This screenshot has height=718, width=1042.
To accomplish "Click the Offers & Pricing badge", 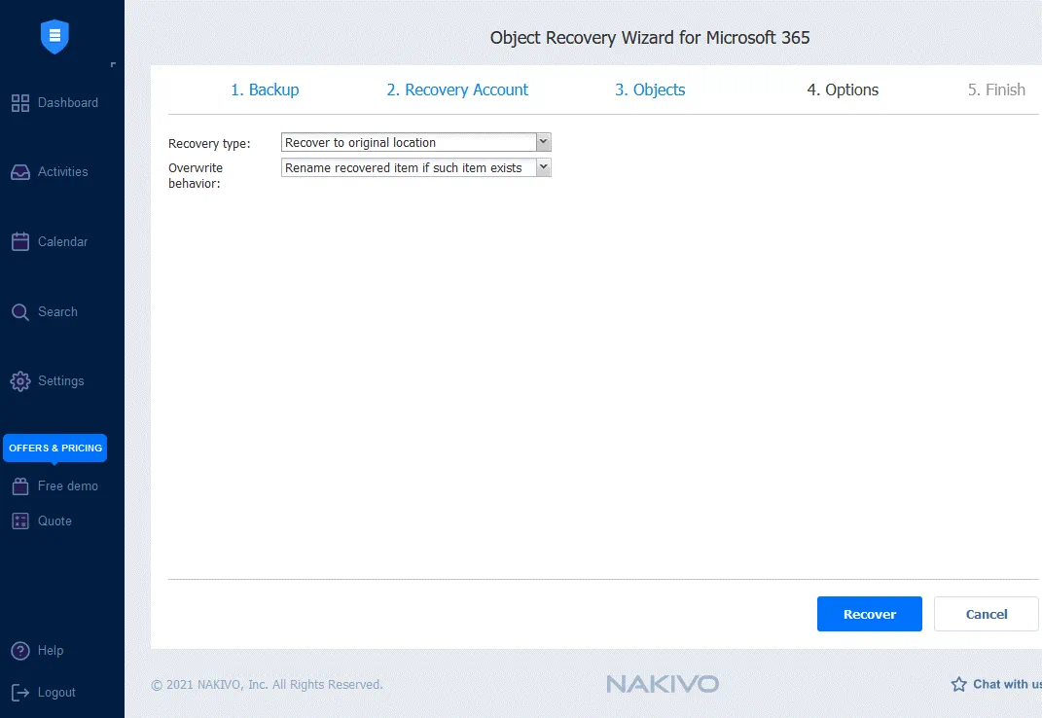I will click(x=55, y=448).
